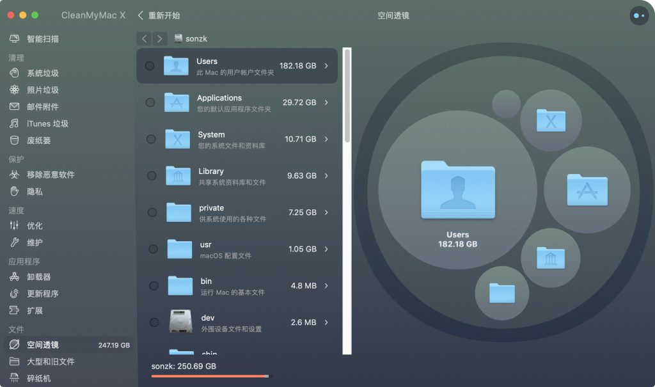Click the 'sonzk: 250.69 GB' label
The height and width of the screenshot is (387, 655).
[184, 366]
